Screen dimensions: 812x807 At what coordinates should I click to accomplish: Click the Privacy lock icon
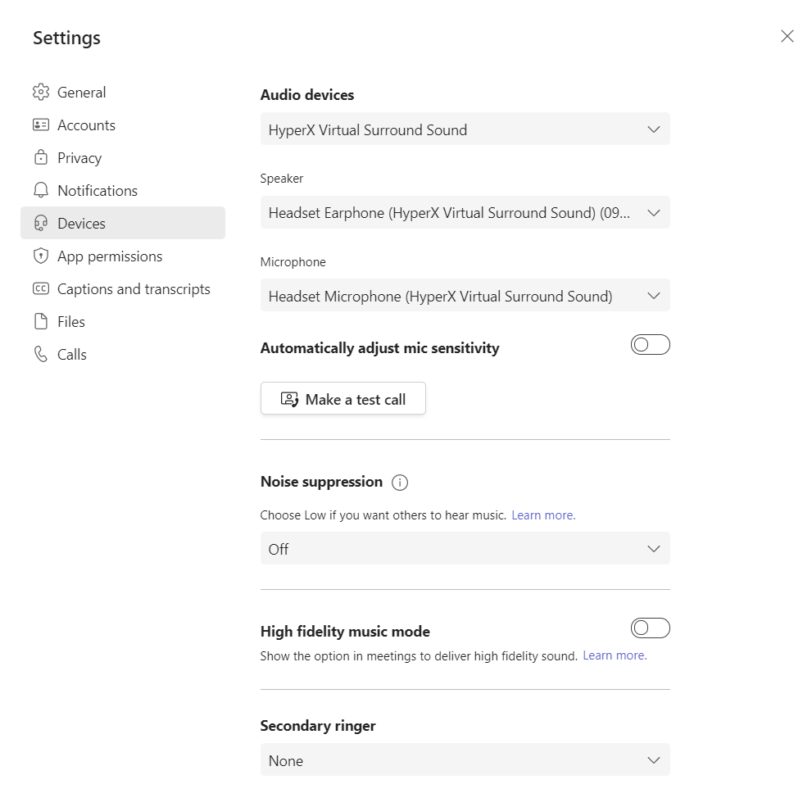41,158
